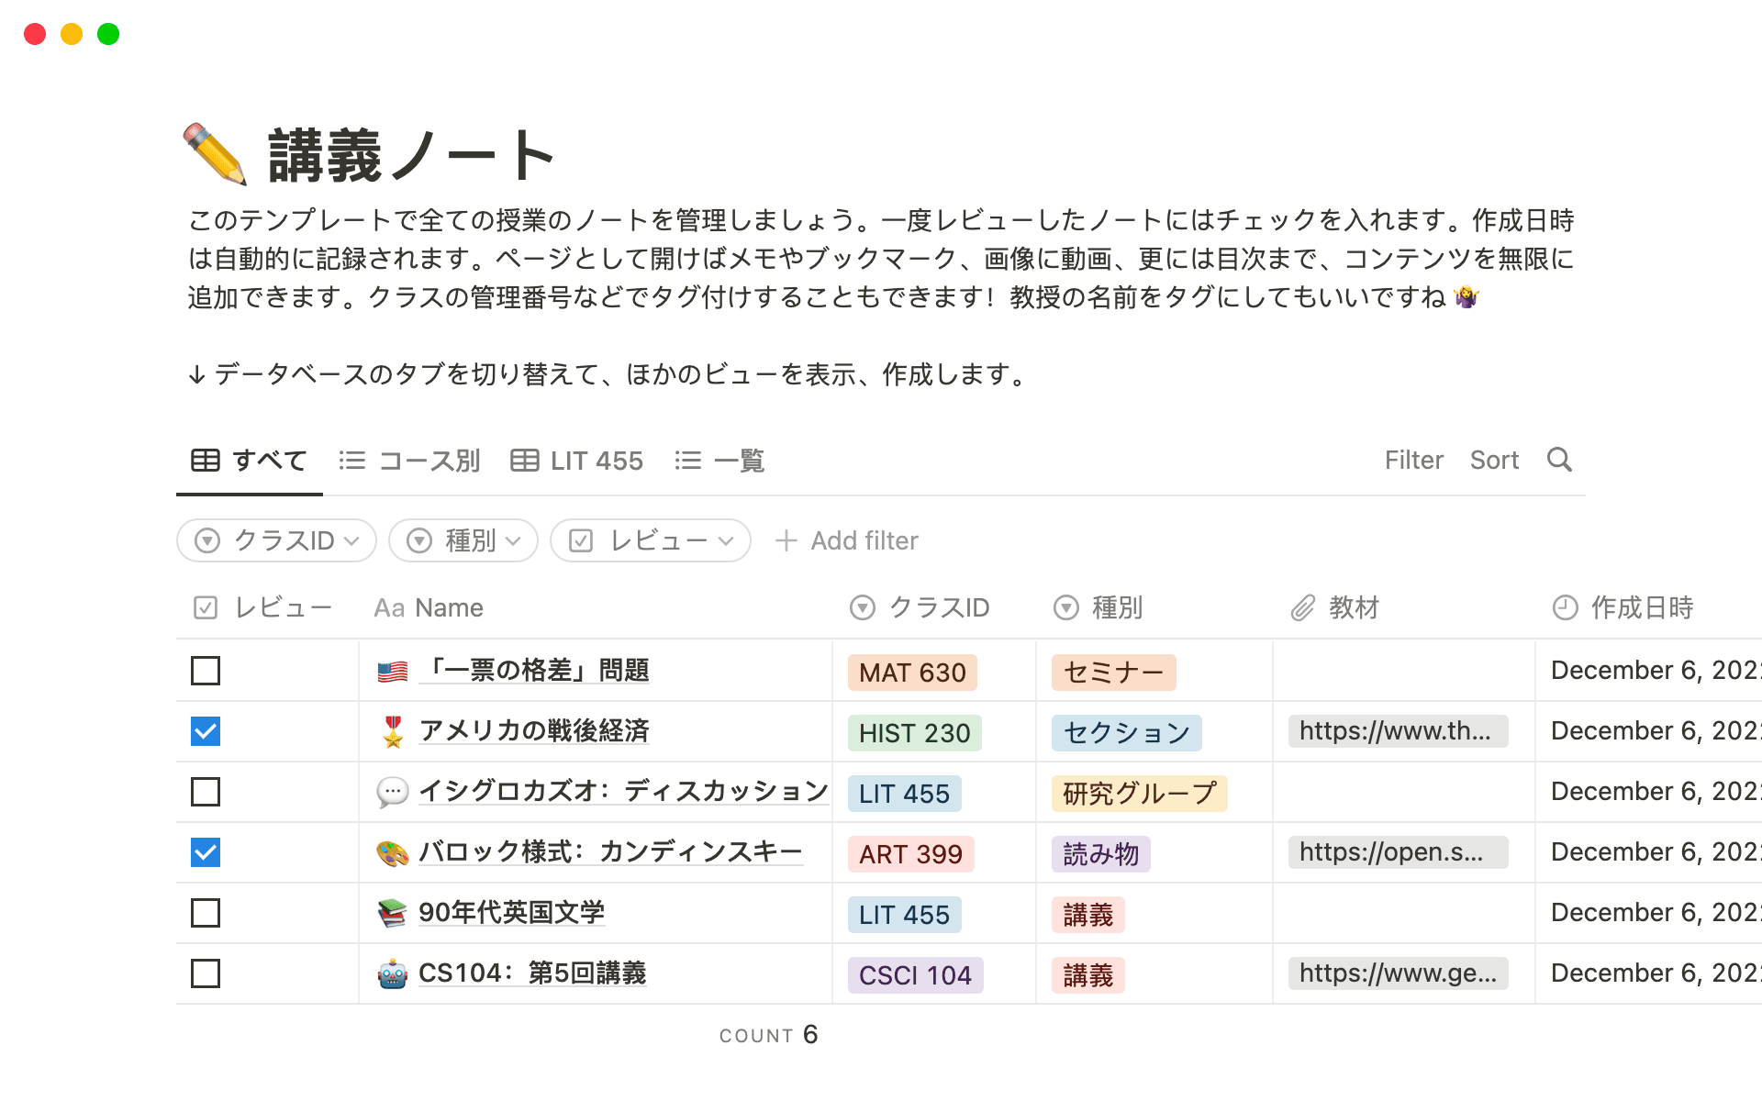This screenshot has width=1762, height=1101.
Task: Check the レビュー checkbox for 90年代英国文学
Action: (x=205, y=913)
